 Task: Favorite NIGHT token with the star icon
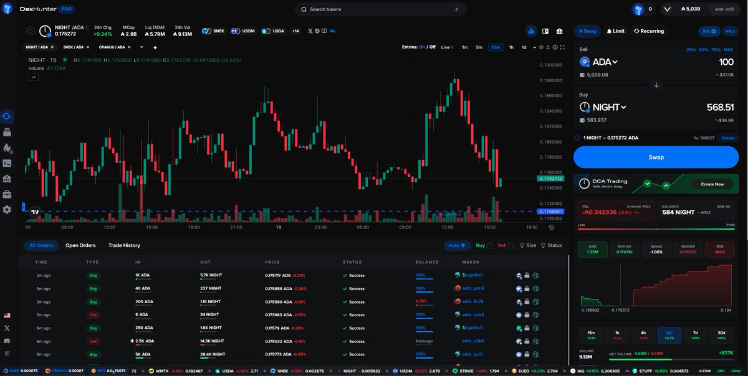coord(31,31)
